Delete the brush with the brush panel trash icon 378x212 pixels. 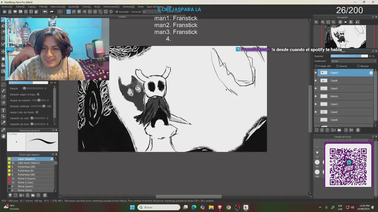tap(45, 195)
